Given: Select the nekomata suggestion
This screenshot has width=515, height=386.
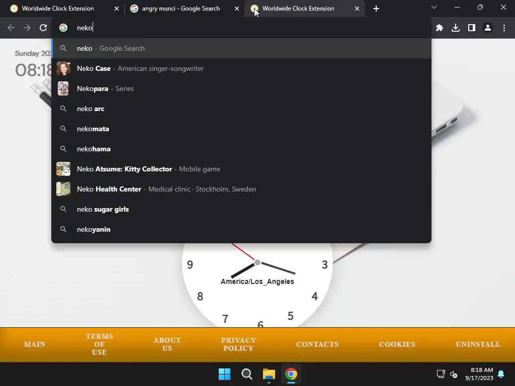Looking at the screenshot, I should 241,129.
